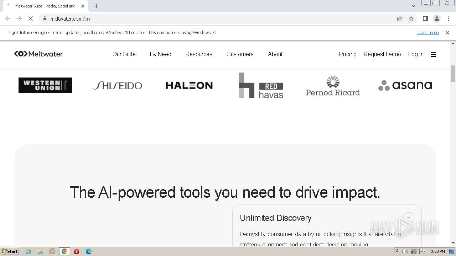Screen dimensions: 456x256
Task: Open Our Suite menu
Action: click(x=124, y=54)
